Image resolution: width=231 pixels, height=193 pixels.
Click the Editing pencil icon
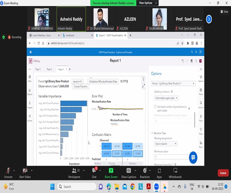point(30,61)
